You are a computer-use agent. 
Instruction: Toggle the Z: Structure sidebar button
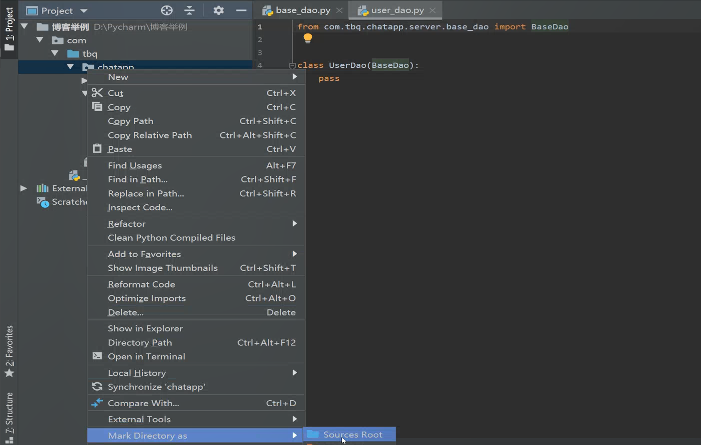pyautogui.click(x=8, y=417)
